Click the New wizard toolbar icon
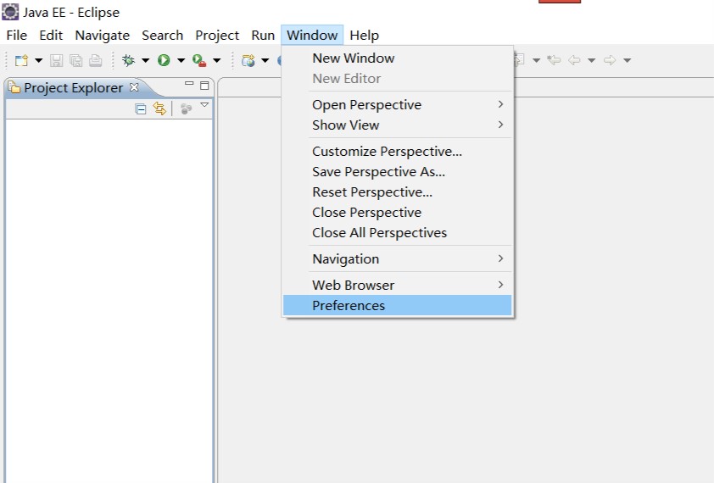 tap(21, 60)
